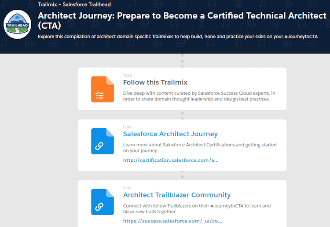This screenshot has height=227, width=330.
Task: Click the "Task" label above Follow this Trailmix
Action: [127, 75]
